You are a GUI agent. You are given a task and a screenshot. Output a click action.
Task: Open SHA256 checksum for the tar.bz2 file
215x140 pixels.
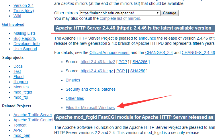pyautogui.click(x=140, y=62)
